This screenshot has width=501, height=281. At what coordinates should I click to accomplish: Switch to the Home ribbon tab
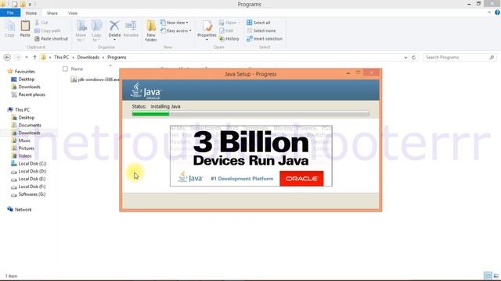[x=31, y=13]
